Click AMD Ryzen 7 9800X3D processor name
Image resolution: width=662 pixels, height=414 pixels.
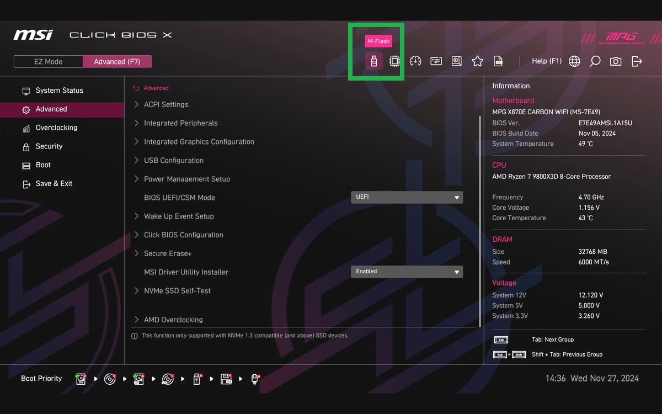pos(552,177)
